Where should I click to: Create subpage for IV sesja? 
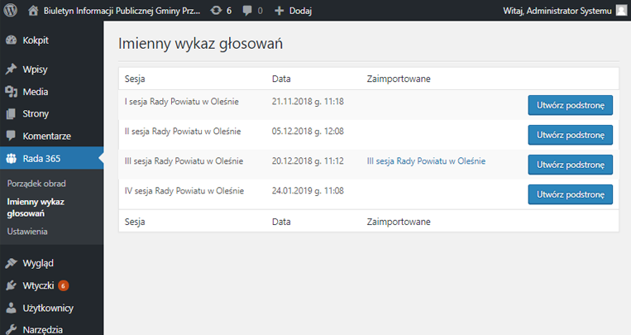pos(570,194)
